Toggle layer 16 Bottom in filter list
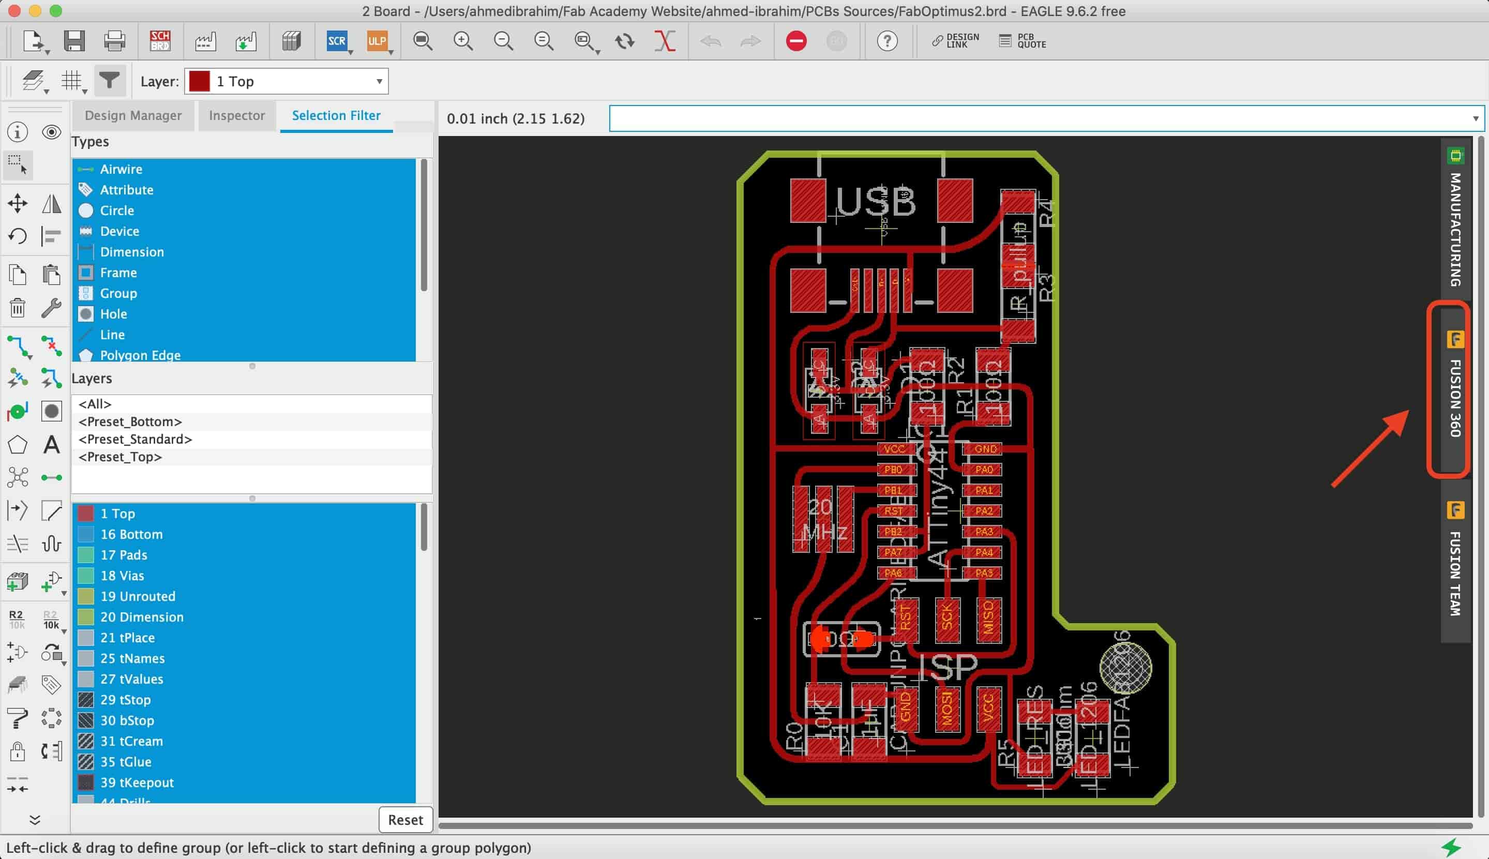The height and width of the screenshot is (859, 1489). 244,534
